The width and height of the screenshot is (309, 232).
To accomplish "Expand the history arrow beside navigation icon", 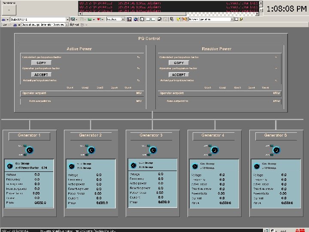I will click(19, 25).
